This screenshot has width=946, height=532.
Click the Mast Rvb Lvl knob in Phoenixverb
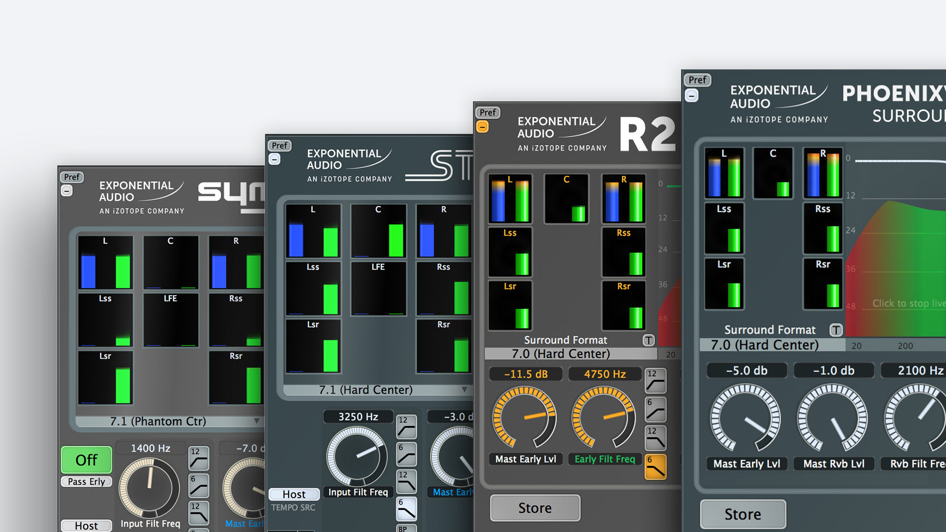[832, 418]
